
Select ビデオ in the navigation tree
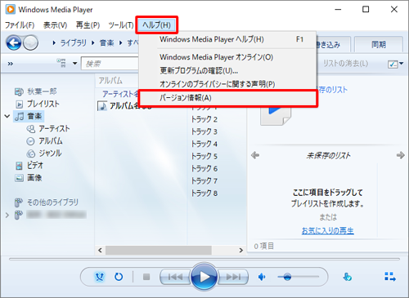coord(29,166)
